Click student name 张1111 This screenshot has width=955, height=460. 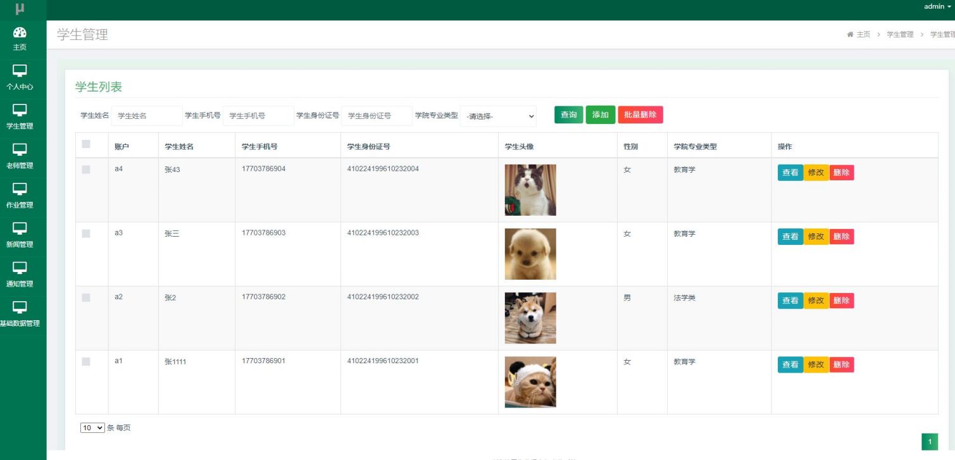[175, 362]
